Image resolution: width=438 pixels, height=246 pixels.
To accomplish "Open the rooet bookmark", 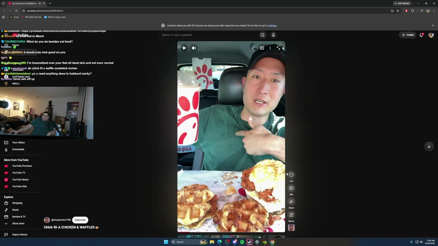I will (x=14, y=17).
